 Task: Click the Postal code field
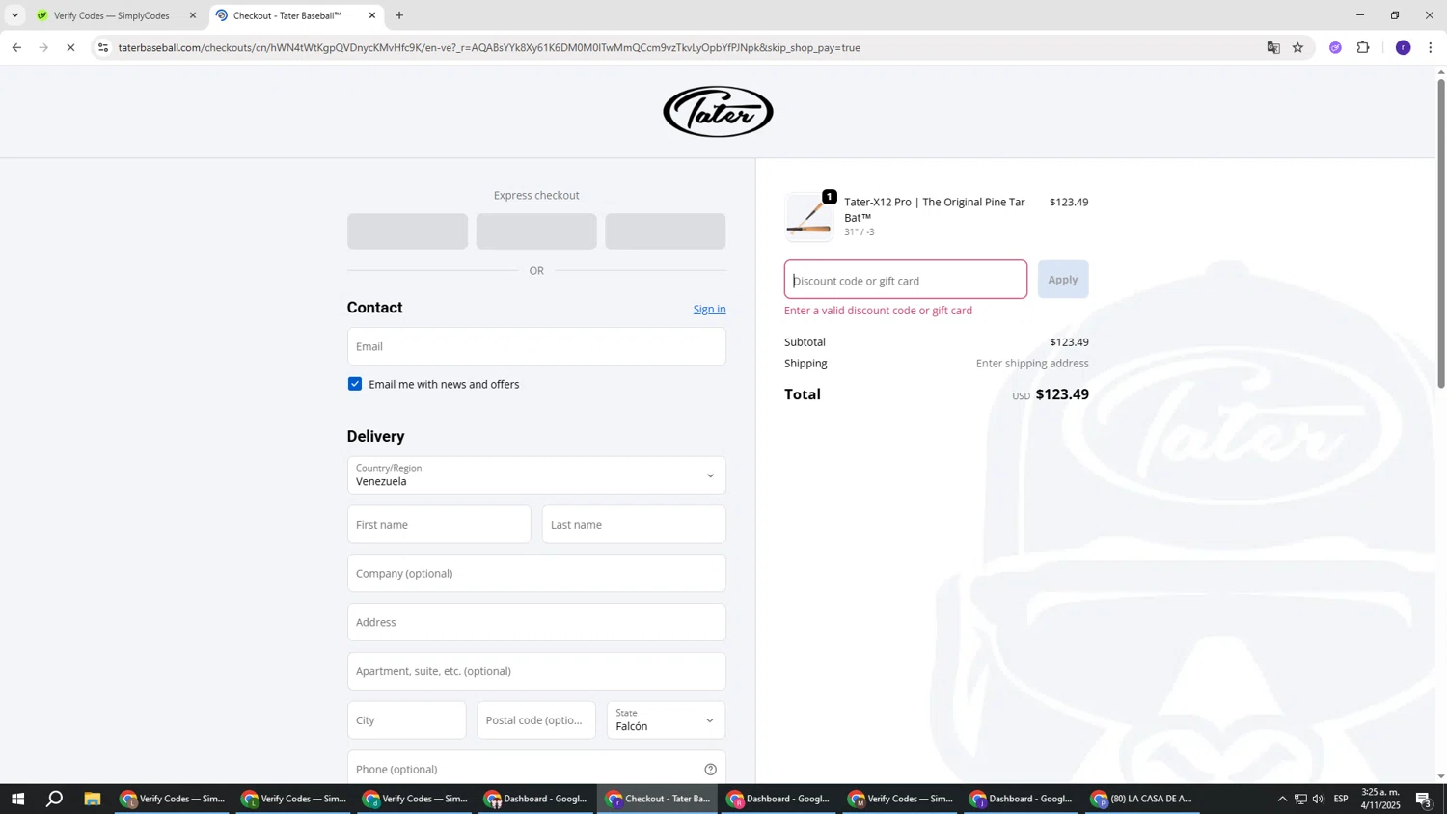(x=536, y=720)
